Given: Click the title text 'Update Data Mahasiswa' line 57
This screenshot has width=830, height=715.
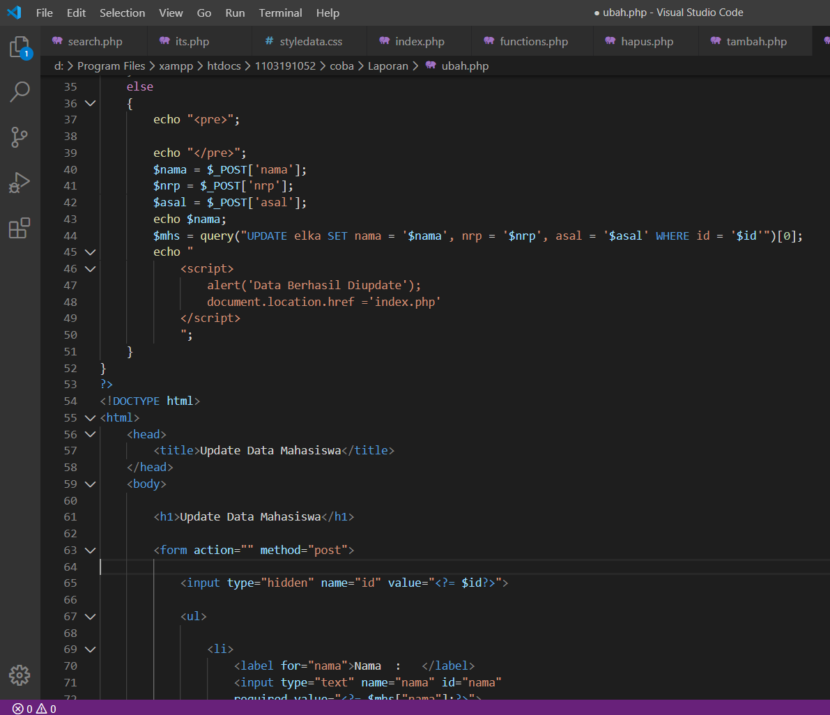Looking at the screenshot, I should [270, 450].
